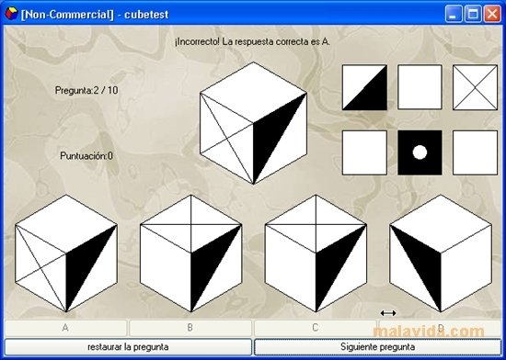Image resolution: width=506 pixels, height=360 pixels.
Task: Click the cubetest app icon in title bar
Action: click(x=11, y=14)
